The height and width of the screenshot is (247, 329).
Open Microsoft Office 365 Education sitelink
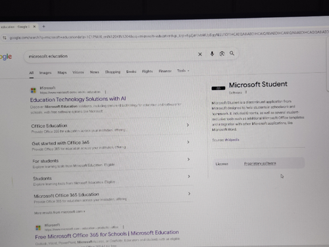point(66,195)
